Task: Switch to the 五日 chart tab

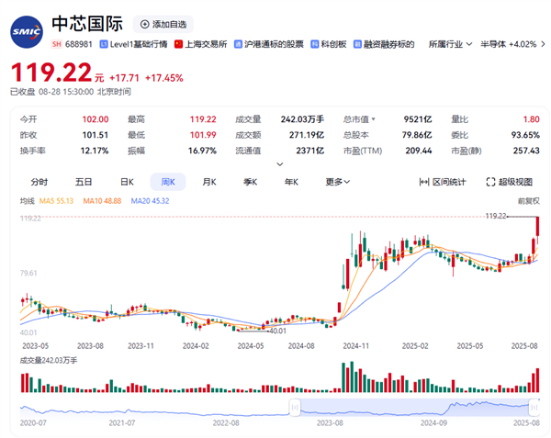Action: pyautogui.click(x=84, y=182)
